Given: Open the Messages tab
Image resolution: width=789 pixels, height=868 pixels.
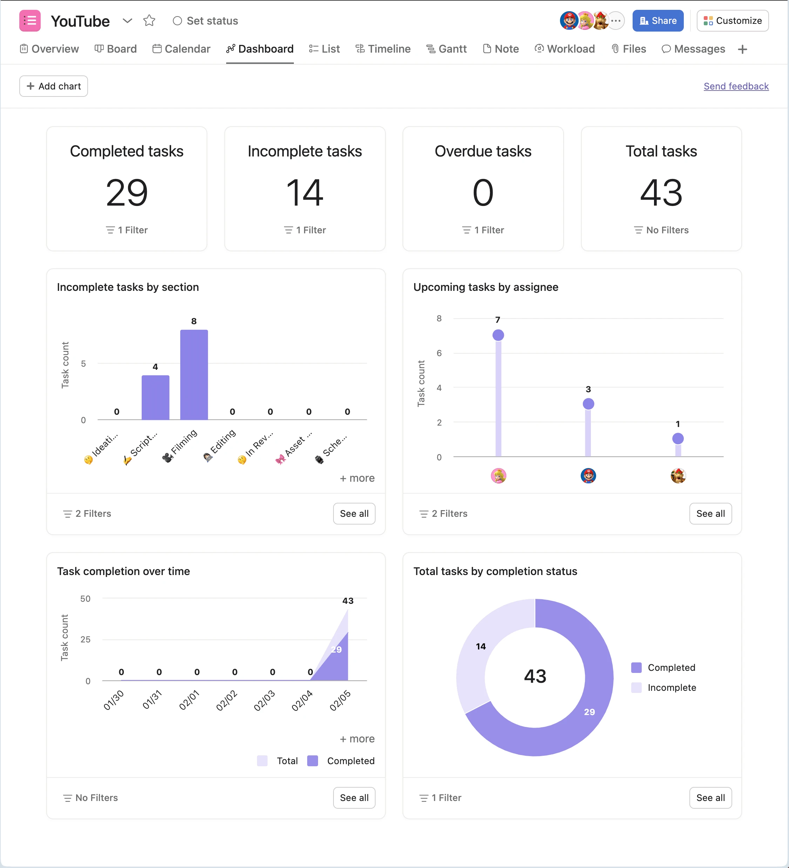Looking at the screenshot, I should 693,49.
